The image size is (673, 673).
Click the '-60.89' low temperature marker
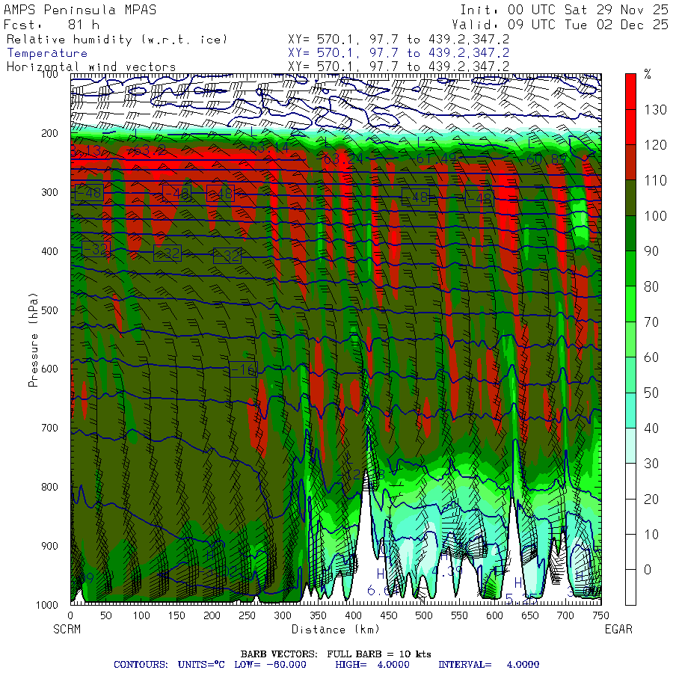point(543,160)
